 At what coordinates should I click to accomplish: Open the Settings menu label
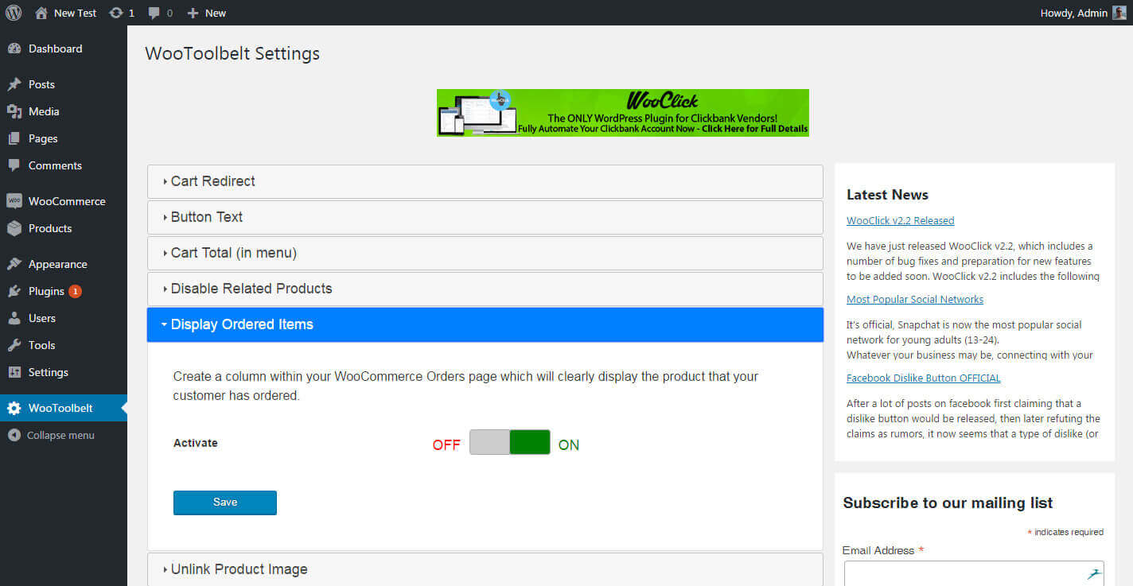pos(49,372)
